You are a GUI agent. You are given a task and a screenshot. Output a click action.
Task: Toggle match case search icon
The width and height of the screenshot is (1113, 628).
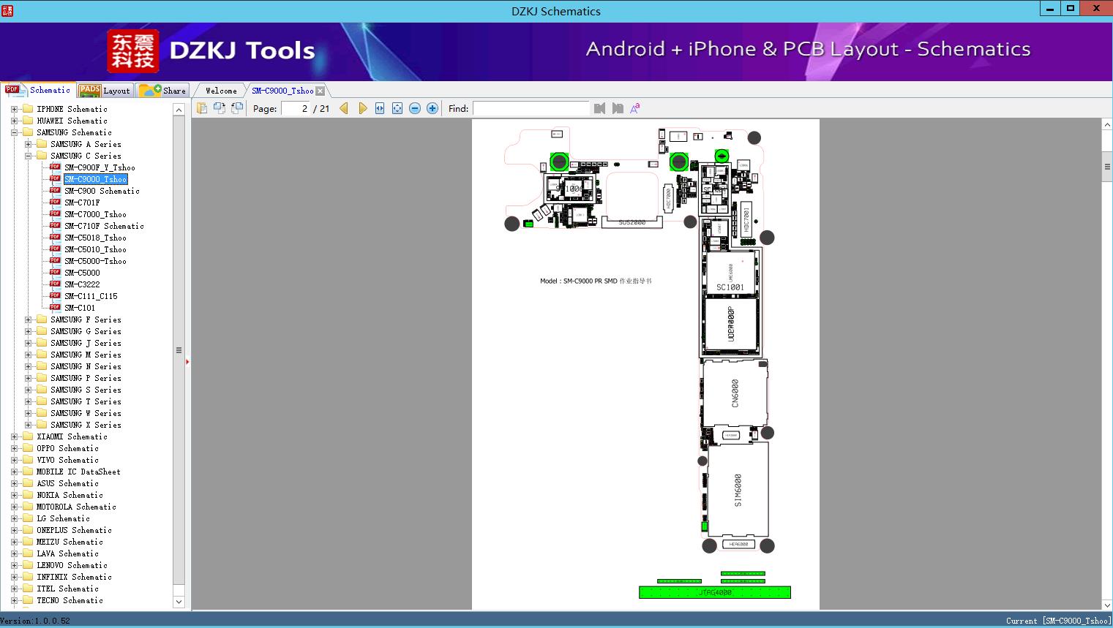pyautogui.click(x=635, y=108)
